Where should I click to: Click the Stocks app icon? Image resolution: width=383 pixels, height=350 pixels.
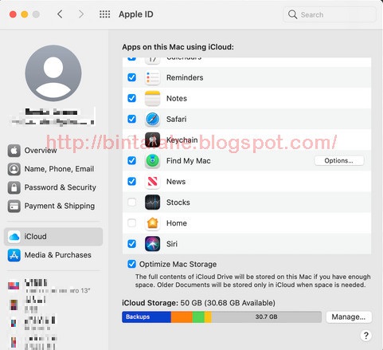(152, 203)
